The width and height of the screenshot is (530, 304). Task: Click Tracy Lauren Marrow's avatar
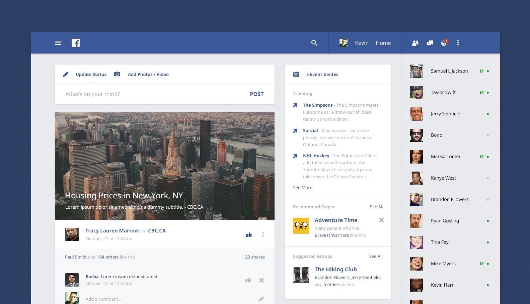click(72, 234)
